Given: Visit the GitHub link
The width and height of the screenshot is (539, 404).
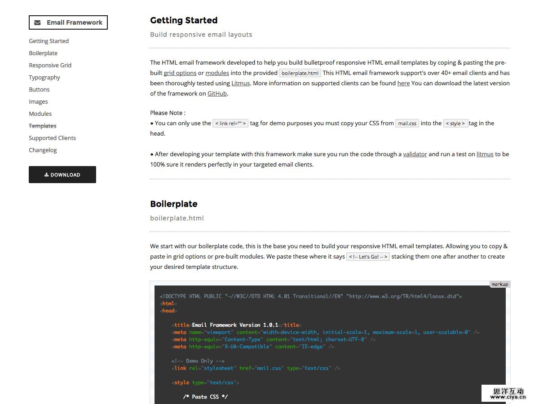Looking at the screenshot, I should coord(217,93).
